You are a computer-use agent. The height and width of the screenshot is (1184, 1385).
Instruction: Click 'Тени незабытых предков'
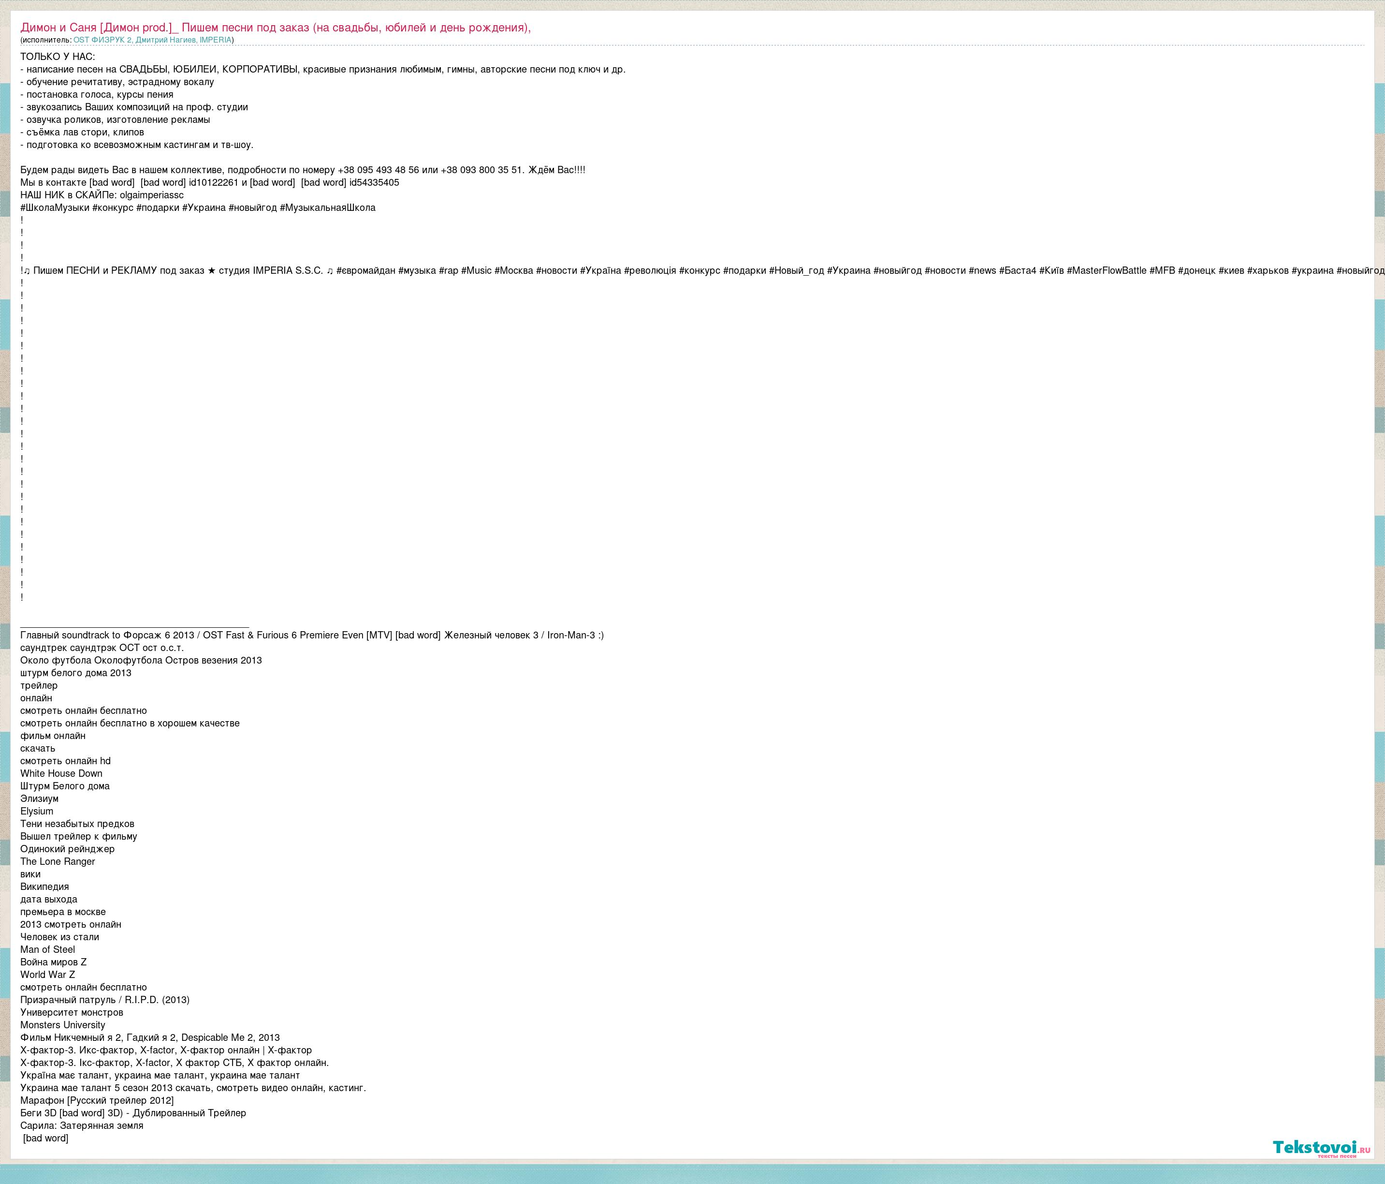(x=77, y=824)
